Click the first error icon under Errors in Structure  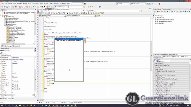tap(4, 12)
